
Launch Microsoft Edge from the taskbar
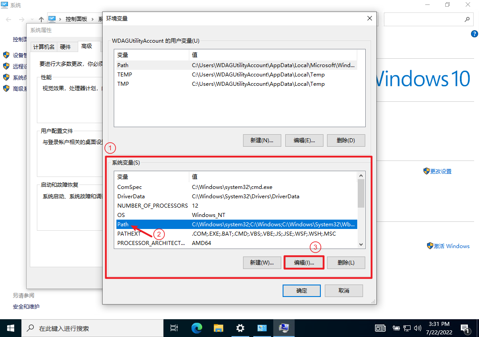click(196, 328)
